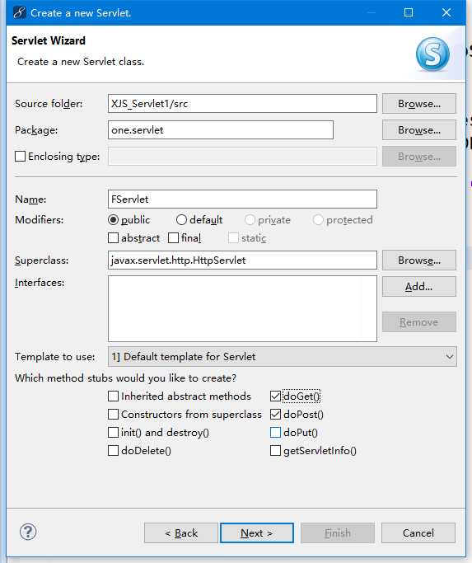Click into the Superclass text field
472x563 pixels.
[242, 260]
